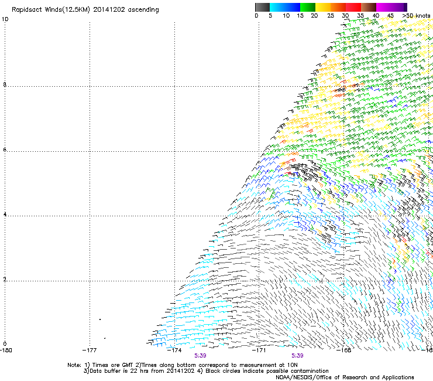This screenshot has width=433, height=381.
Task: Select the orange 25-30 knots swatch
Action: point(338,7)
